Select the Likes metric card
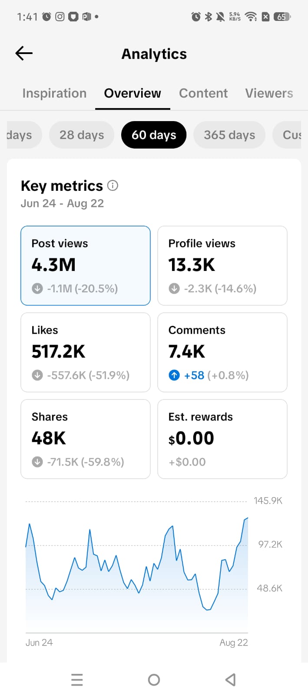The image size is (308, 697). pyautogui.click(x=86, y=352)
